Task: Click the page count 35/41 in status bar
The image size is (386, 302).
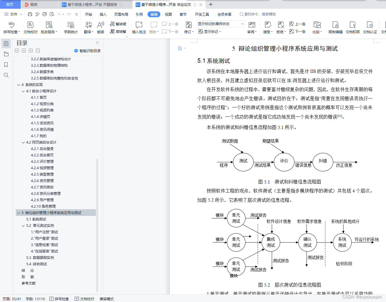Action: pos(12,299)
